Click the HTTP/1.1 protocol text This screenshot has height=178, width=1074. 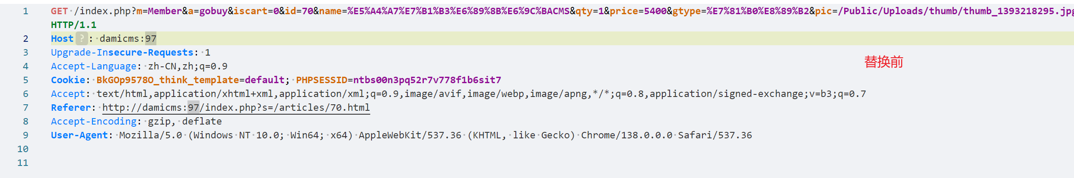(x=73, y=25)
